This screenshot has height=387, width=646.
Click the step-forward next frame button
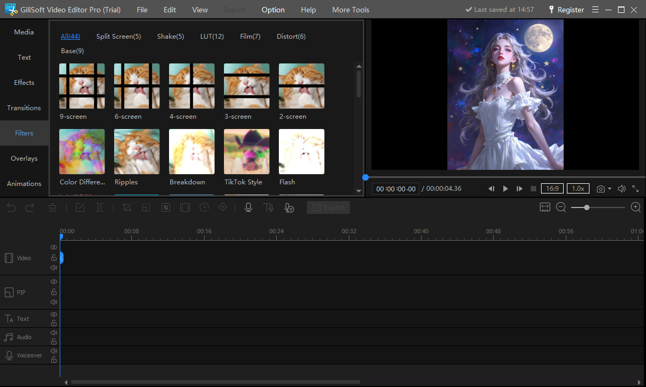pyautogui.click(x=519, y=189)
